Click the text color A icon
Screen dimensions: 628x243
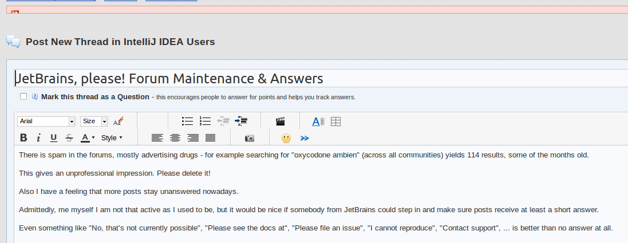[x=85, y=137]
